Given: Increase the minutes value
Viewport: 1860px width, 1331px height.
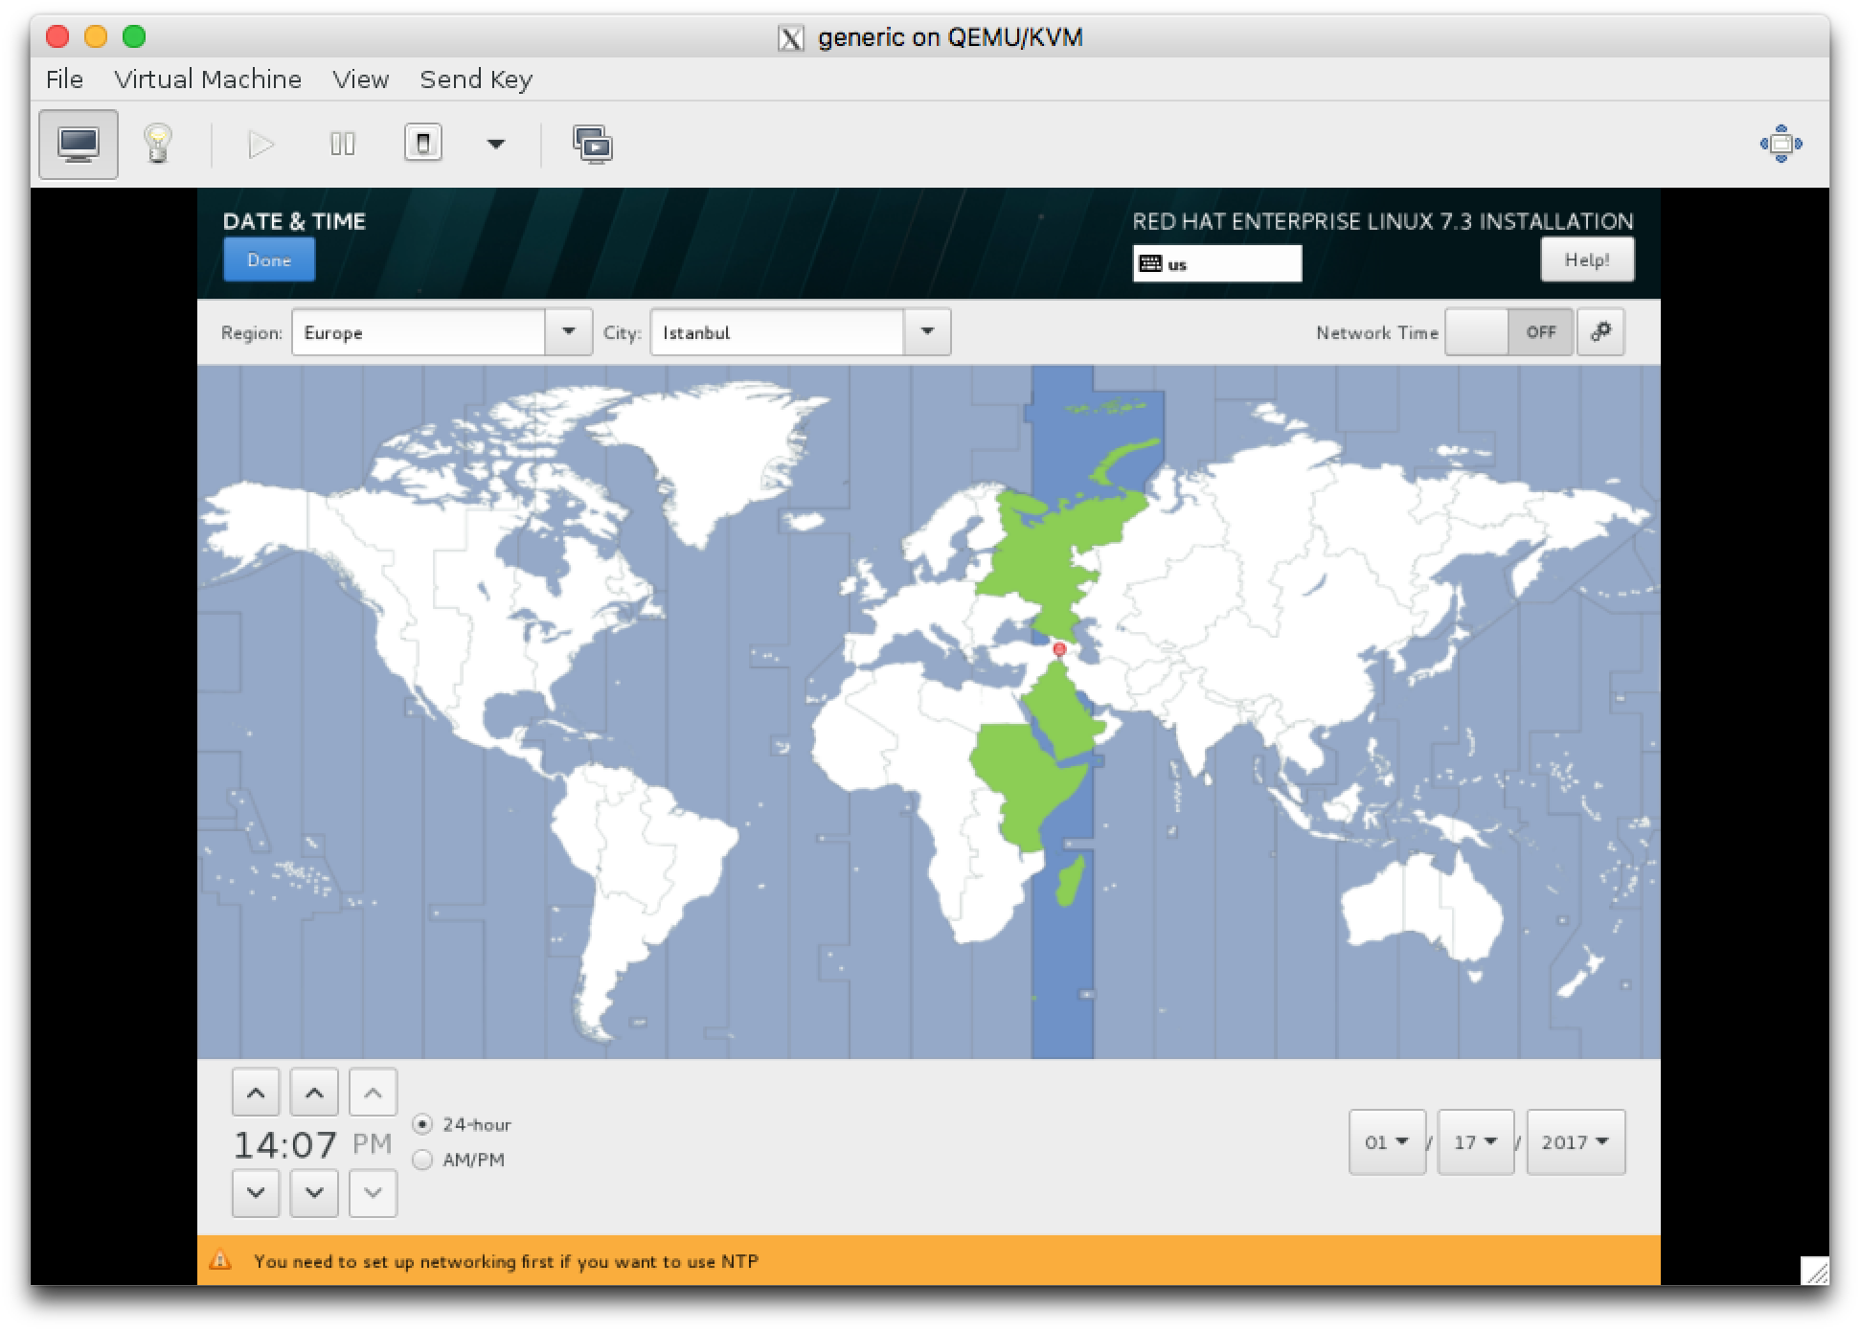Looking at the screenshot, I should pos(314,1093).
